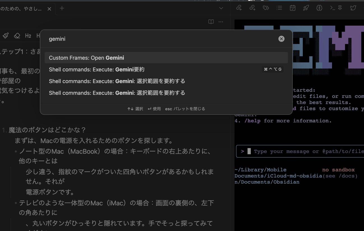Add a new tab with plus button

[62, 8]
